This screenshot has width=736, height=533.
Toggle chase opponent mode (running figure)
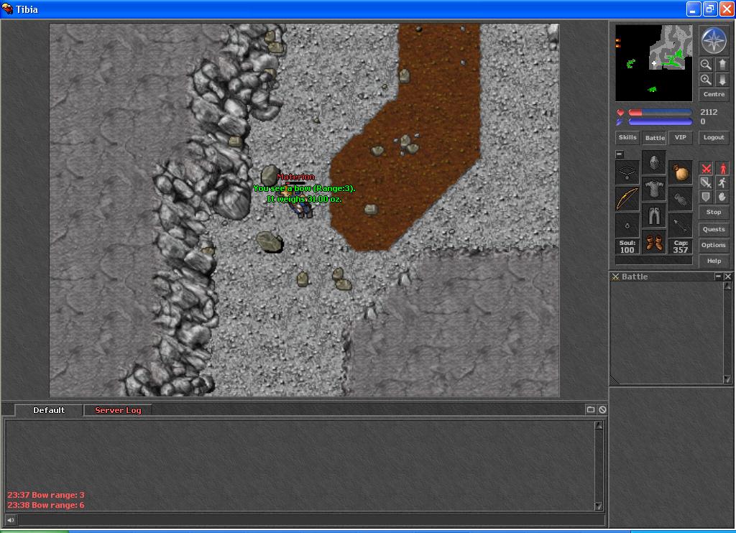coord(722,182)
